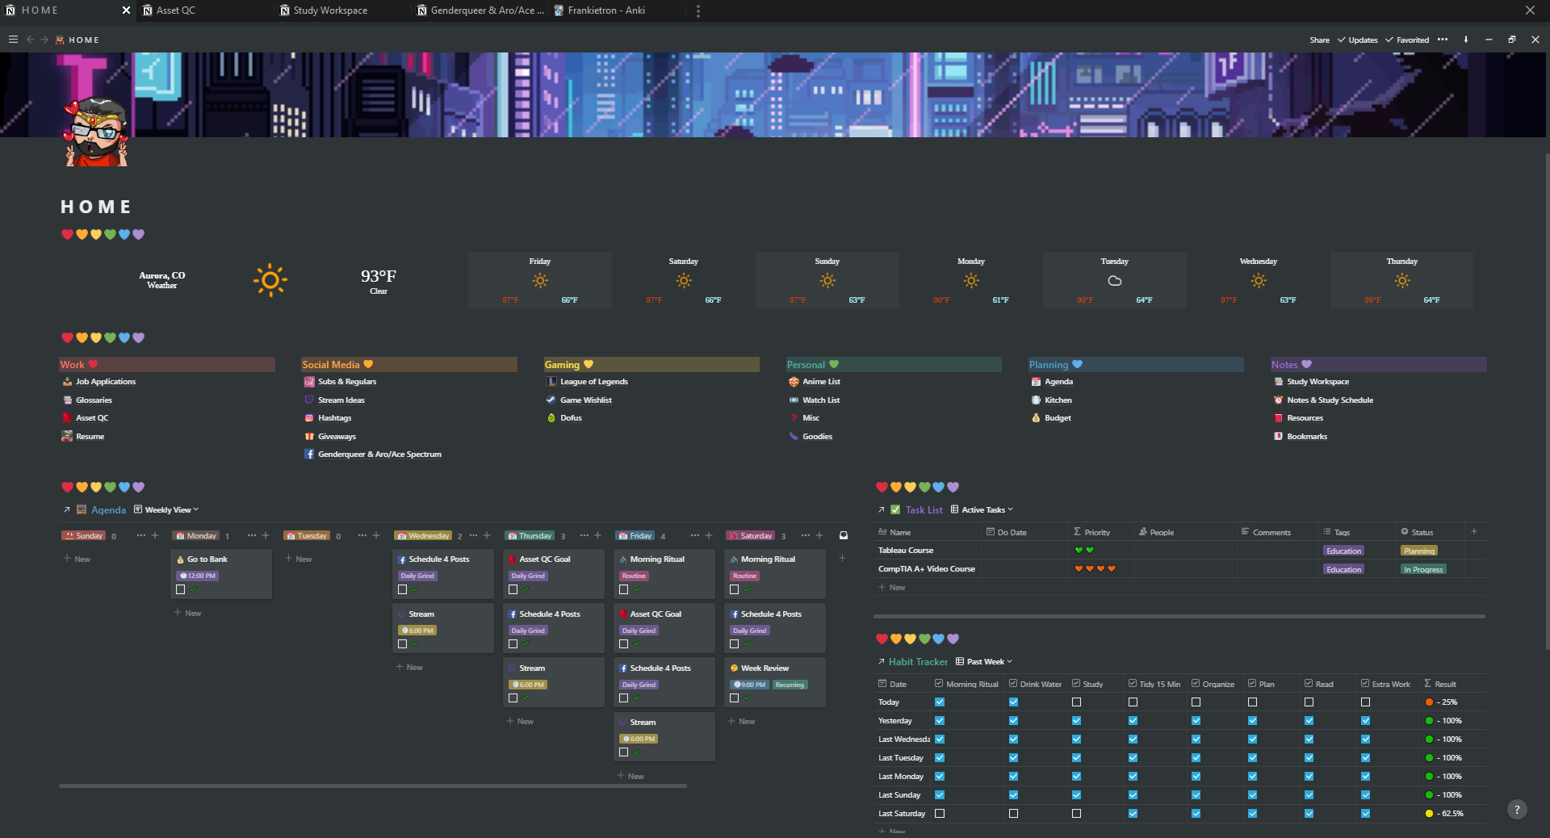Click the Share button
1550x838 pixels.
(1319, 40)
